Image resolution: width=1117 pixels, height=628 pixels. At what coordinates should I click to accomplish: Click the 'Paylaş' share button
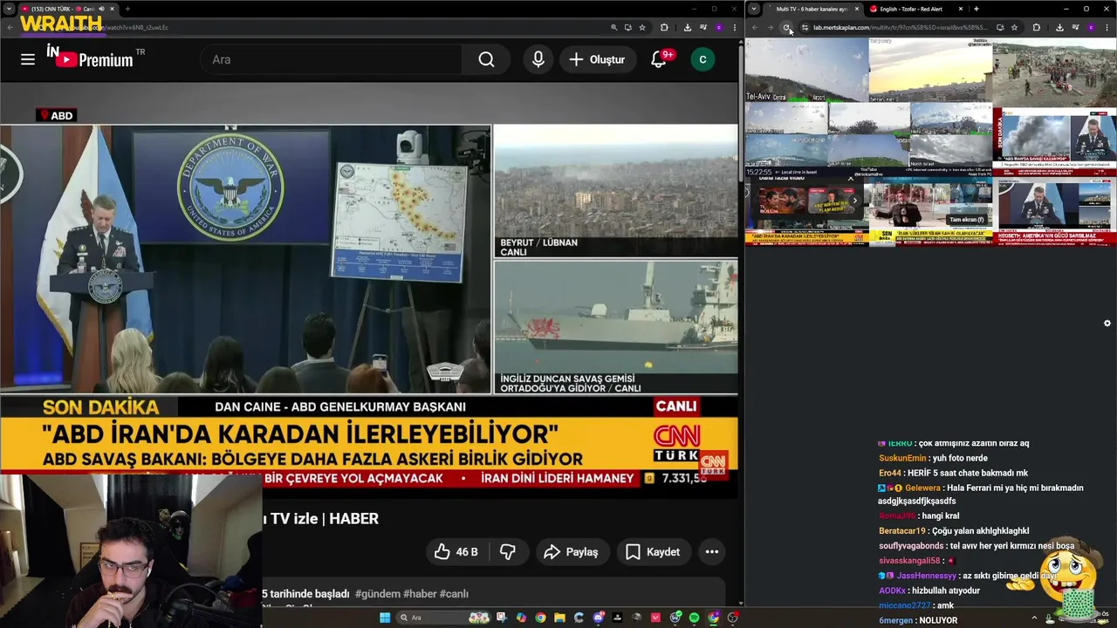[571, 551]
